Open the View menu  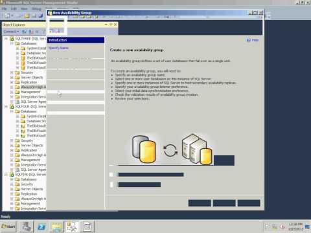[24, 9]
